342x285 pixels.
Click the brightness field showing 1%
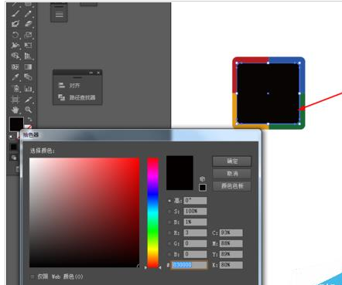pos(195,222)
